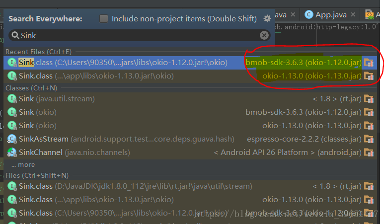Click Recent Files (Ctrl+E) section header
This screenshot has height=224, width=384.
point(38,52)
